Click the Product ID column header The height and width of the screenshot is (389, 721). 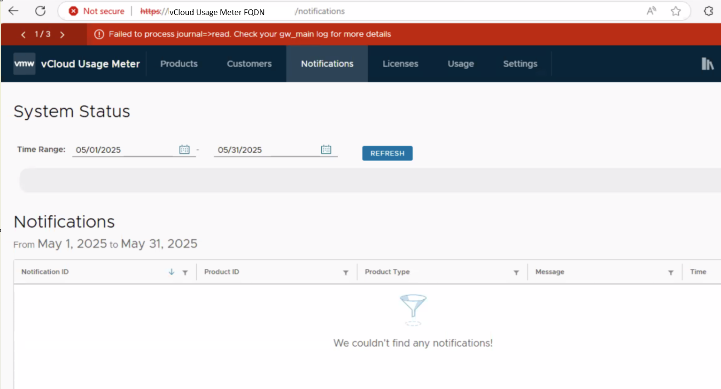tap(222, 272)
